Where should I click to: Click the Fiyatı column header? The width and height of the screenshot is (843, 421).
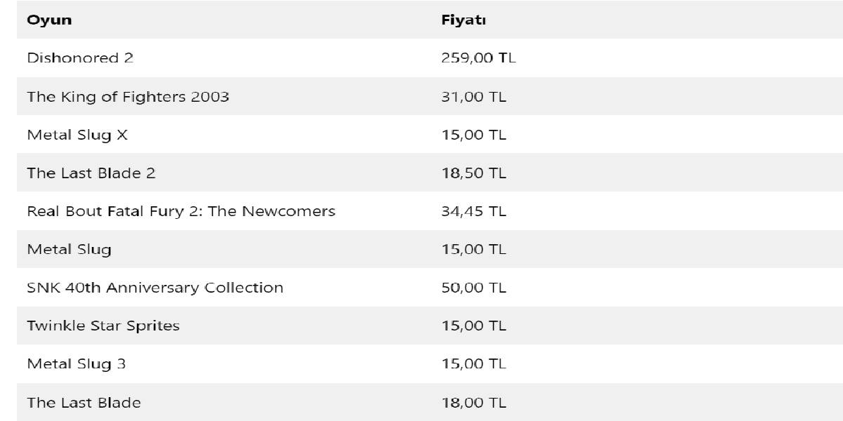point(464,20)
